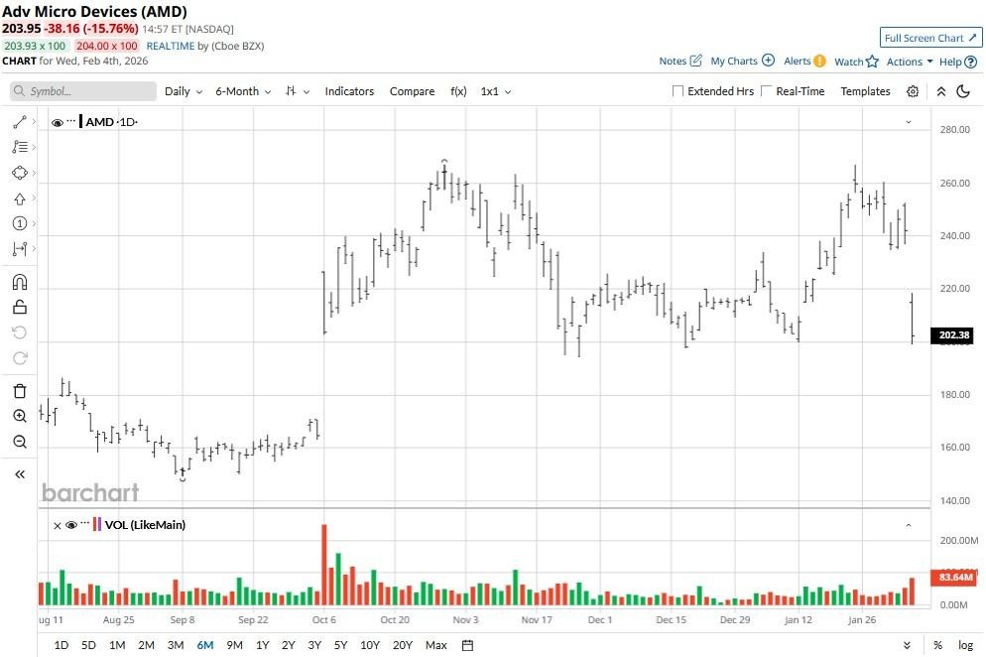Viewport: 986px width, 657px height.
Task: Open the Help question icon
Action: coord(971,62)
